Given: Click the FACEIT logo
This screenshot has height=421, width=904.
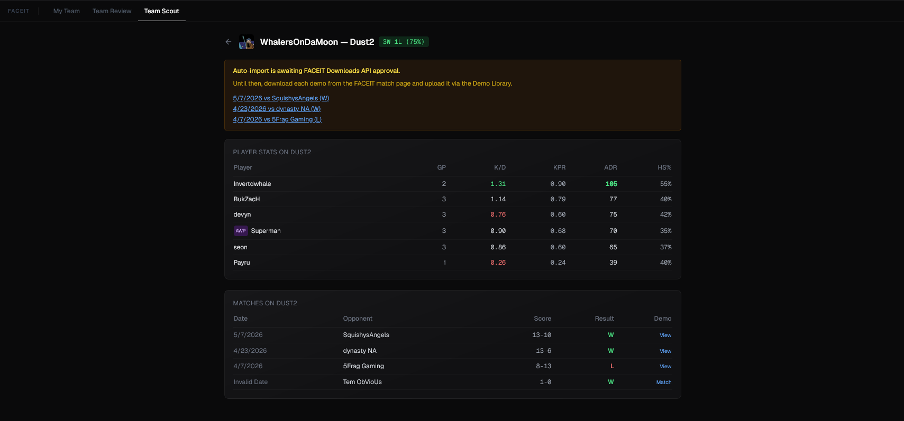Looking at the screenshot, I should (19, 11).
